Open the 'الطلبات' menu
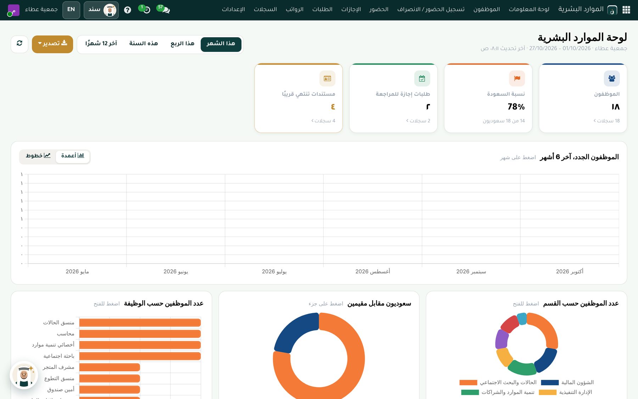 [322, 10]
